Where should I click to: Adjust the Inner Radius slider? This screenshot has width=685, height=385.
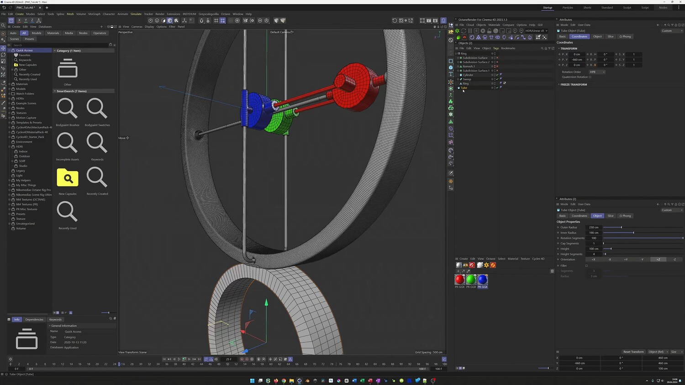coord(643,233)
